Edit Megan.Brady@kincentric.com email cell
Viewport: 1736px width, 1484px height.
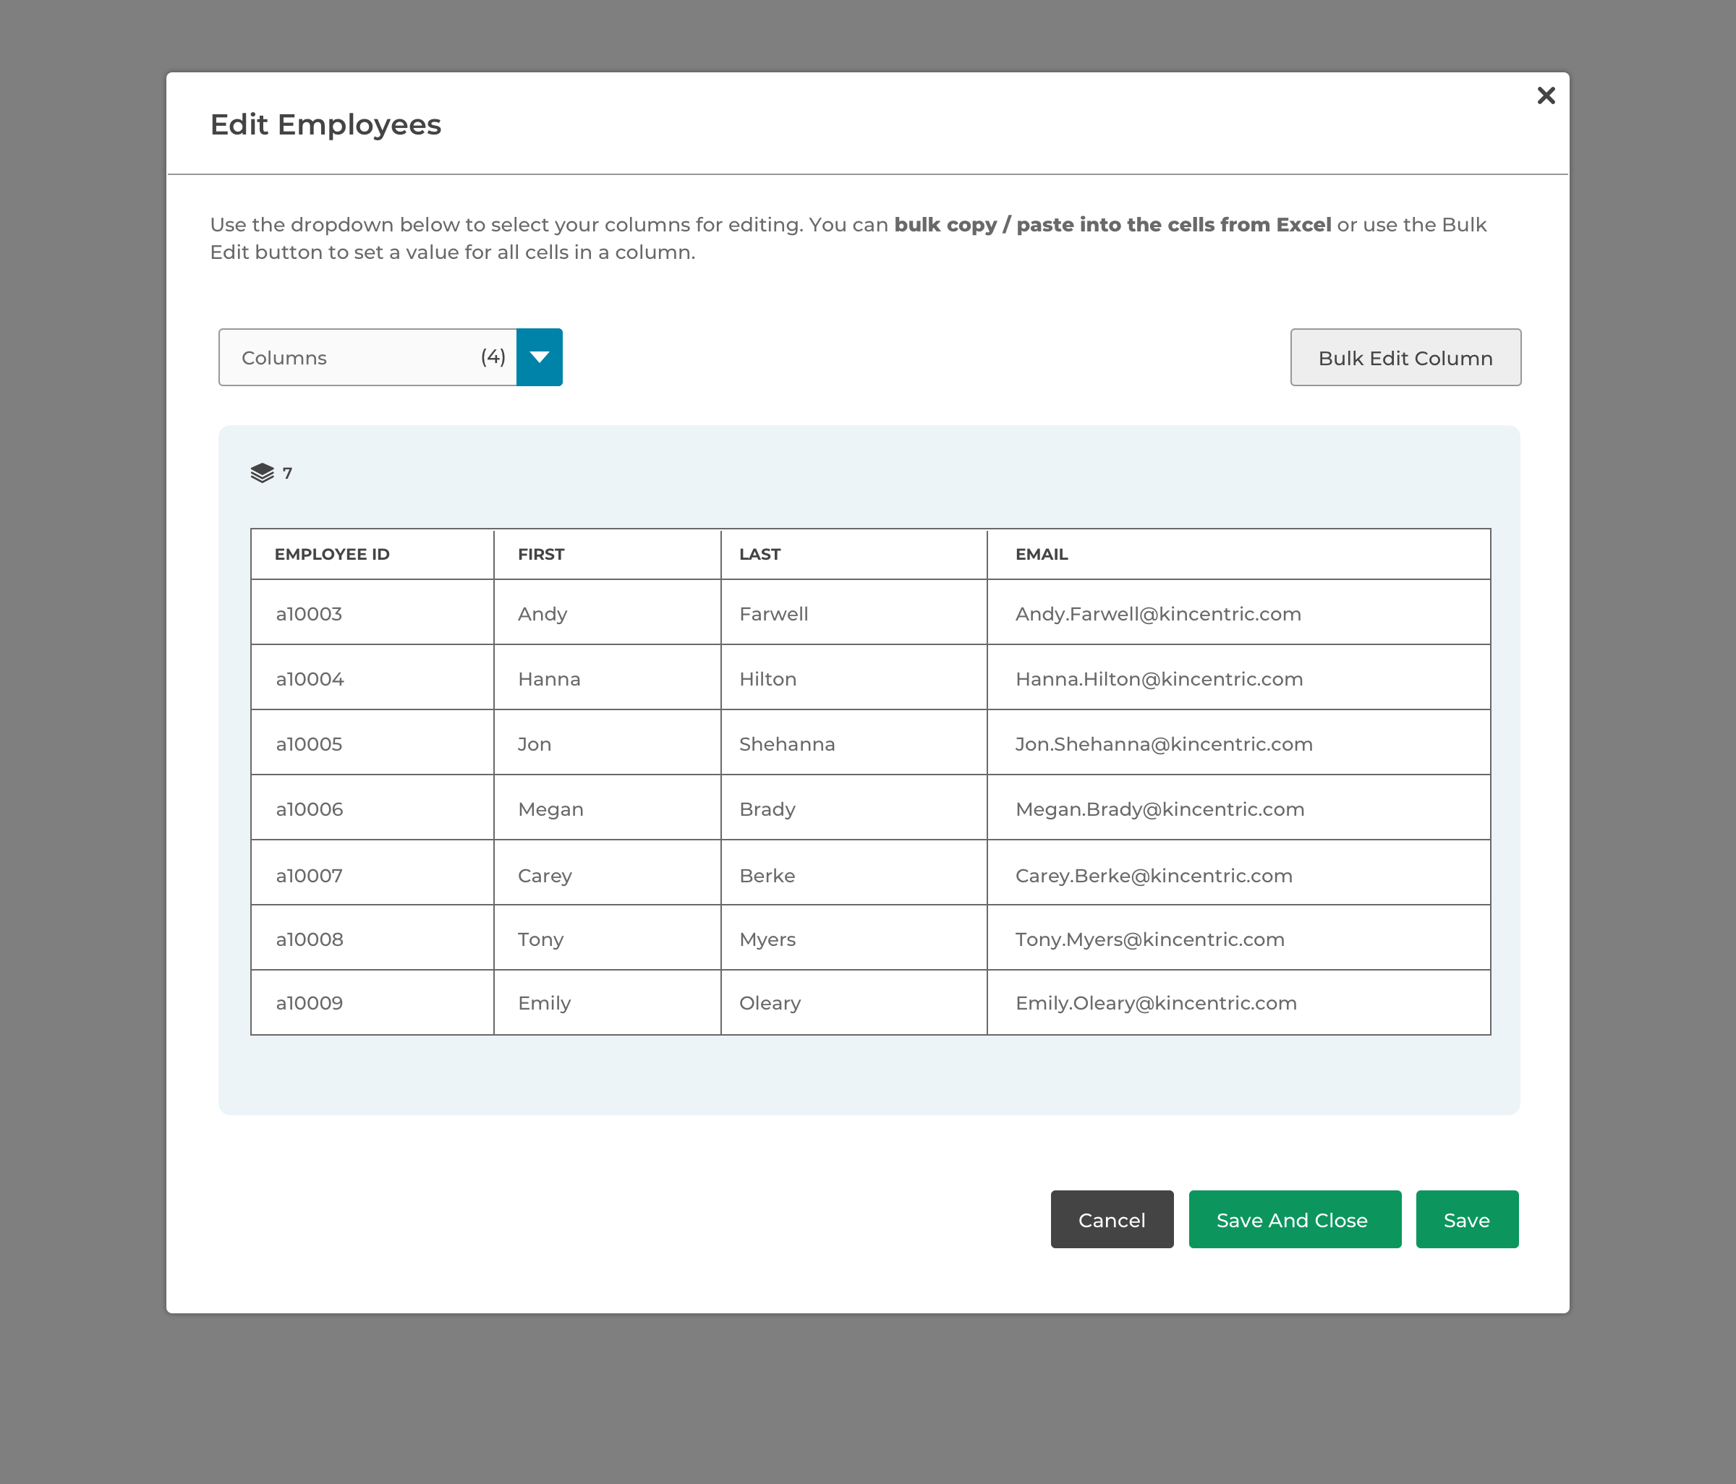point(1238,809)
